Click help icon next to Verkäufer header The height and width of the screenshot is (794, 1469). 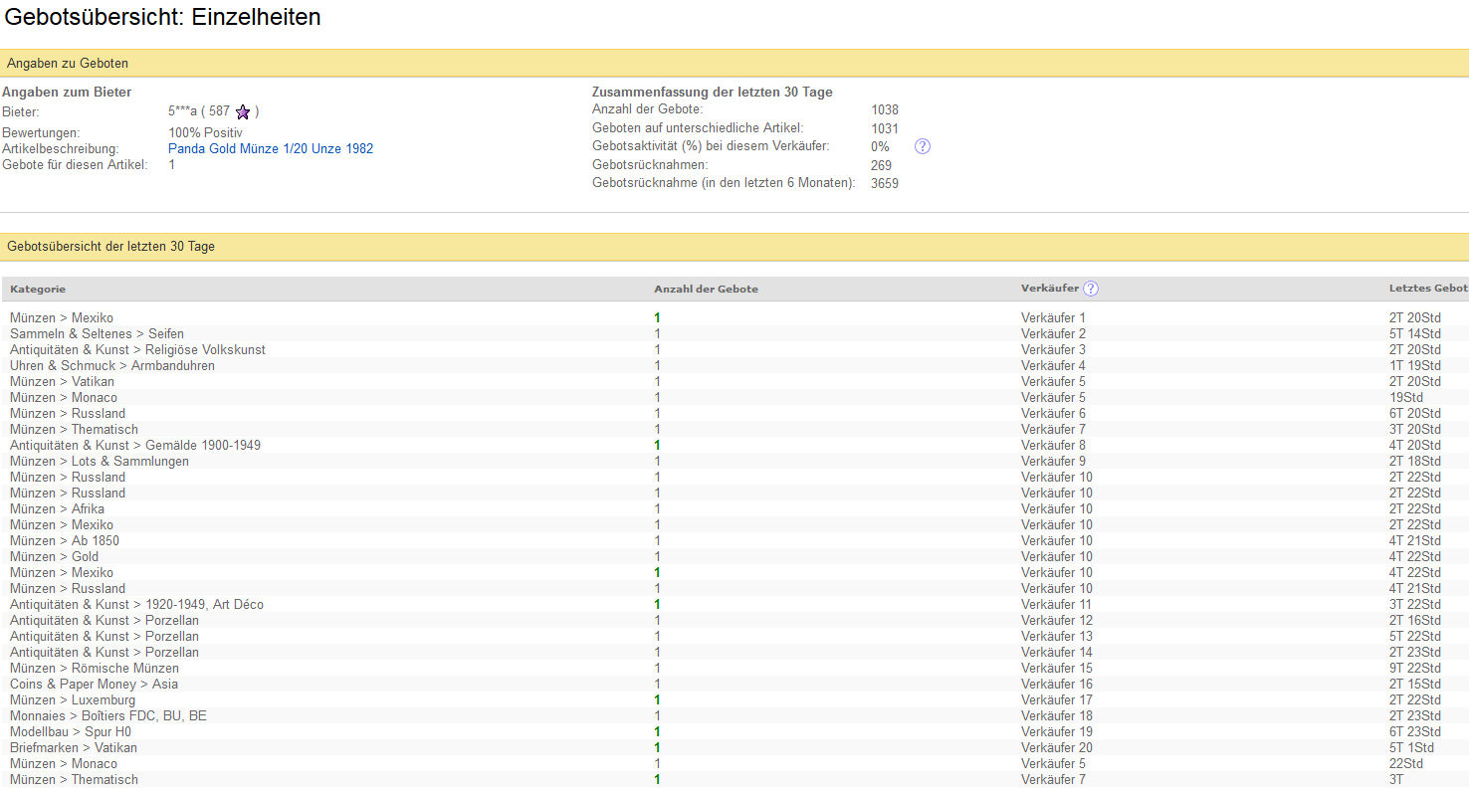(x=1091, y=289)
